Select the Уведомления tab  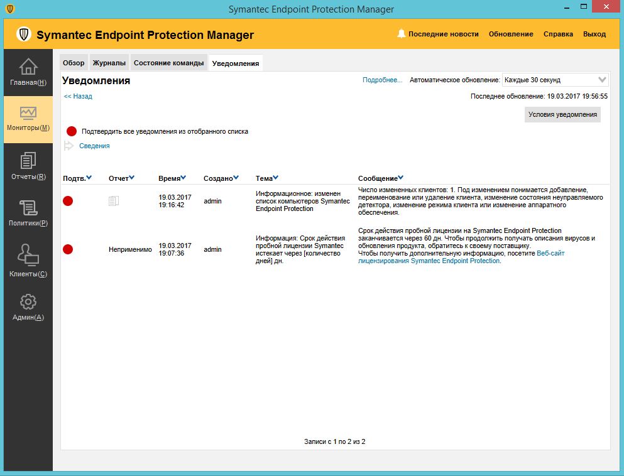236,63
